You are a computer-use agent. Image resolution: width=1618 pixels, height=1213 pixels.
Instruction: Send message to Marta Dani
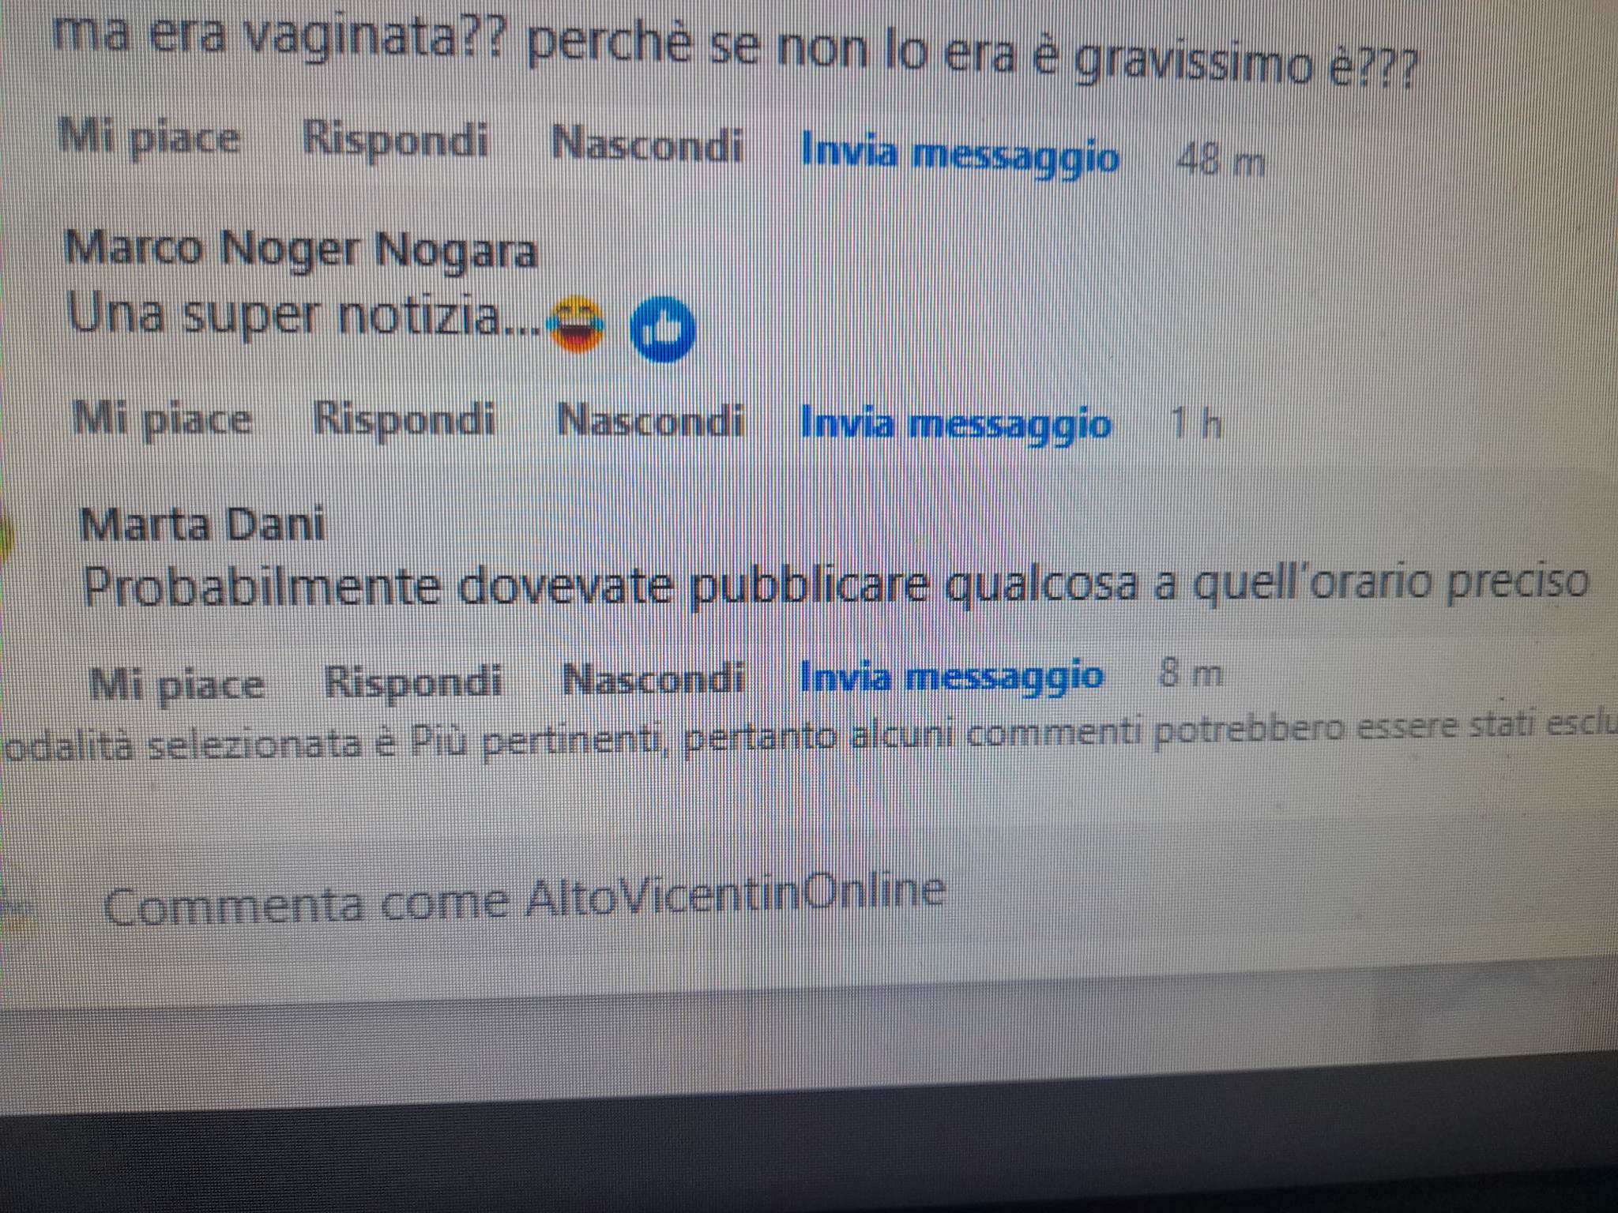952,678
